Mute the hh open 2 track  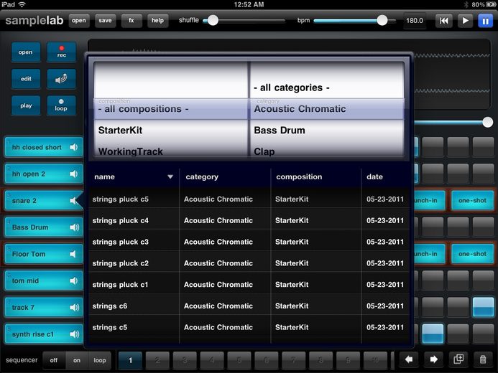[x=74, y=174]
